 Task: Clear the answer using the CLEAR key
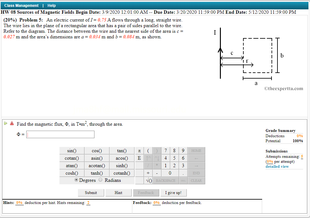coord(196,180)
